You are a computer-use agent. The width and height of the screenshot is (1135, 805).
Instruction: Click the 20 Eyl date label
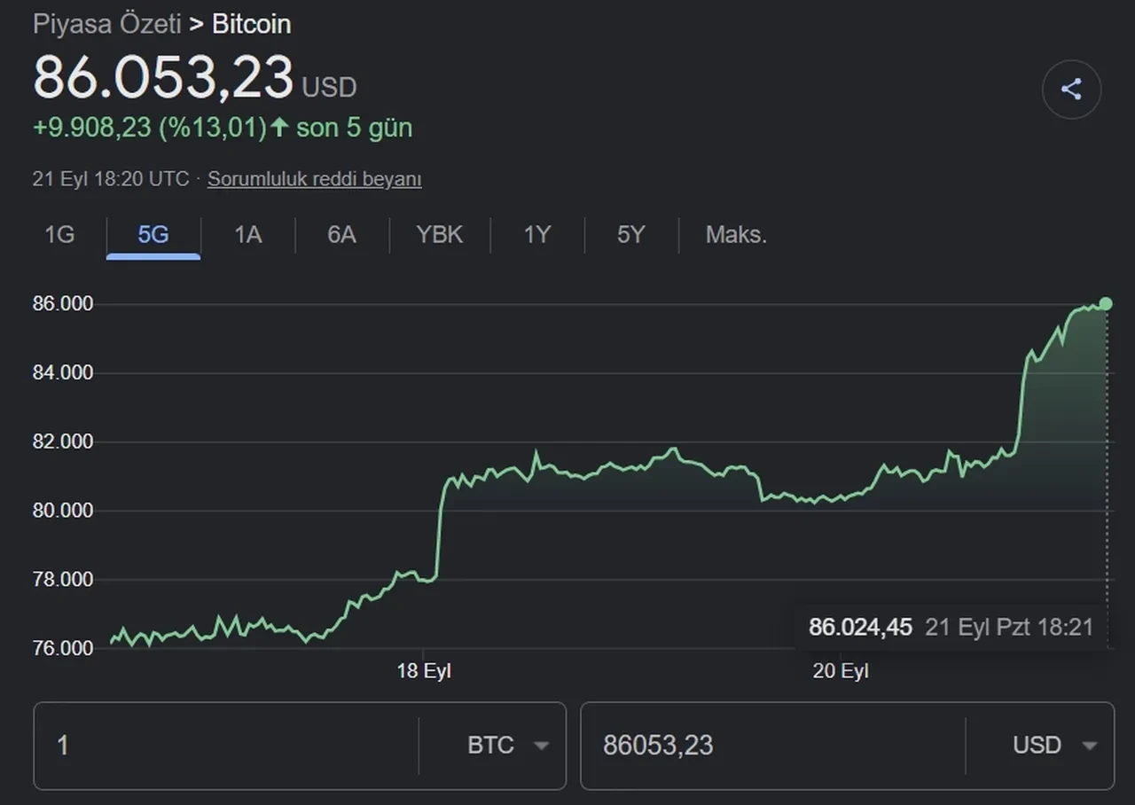[x=841, y=671]
